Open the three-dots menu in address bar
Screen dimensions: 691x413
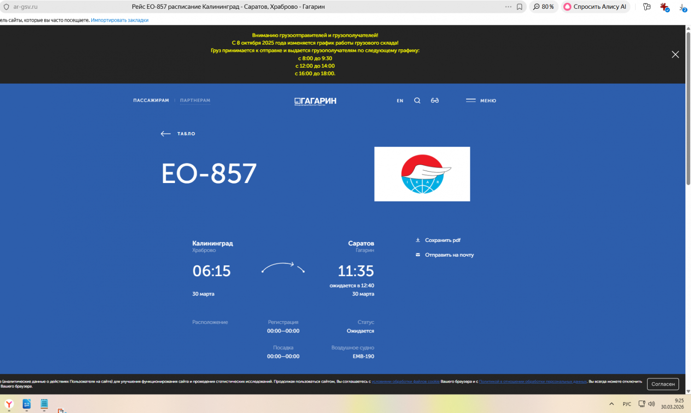pyautogui.click(x=508, y=7)
